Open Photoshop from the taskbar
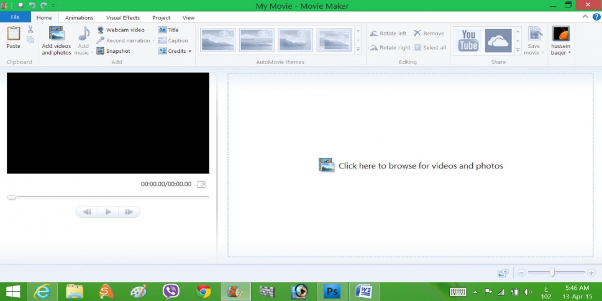The height and width of the screenshot is (301, 602). 332,292
